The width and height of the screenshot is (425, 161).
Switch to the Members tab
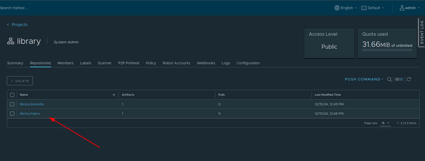[65, 63]
